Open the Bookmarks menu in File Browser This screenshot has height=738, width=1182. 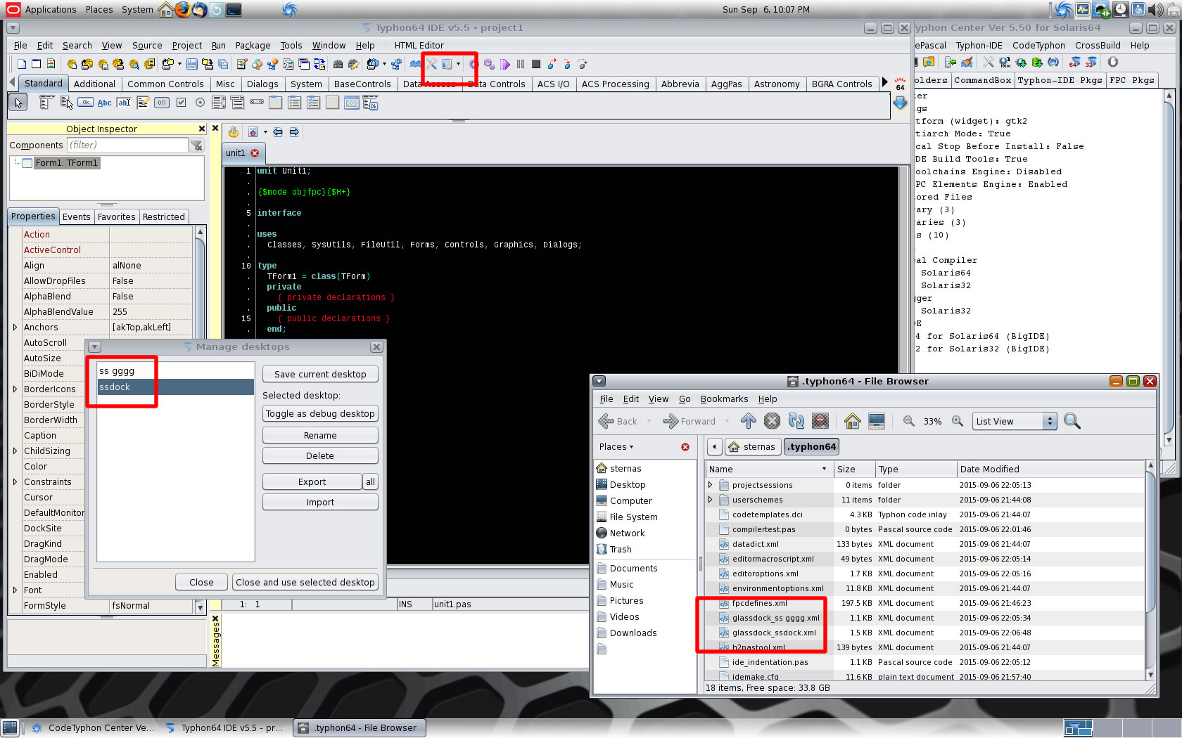[x=724, y=399]
